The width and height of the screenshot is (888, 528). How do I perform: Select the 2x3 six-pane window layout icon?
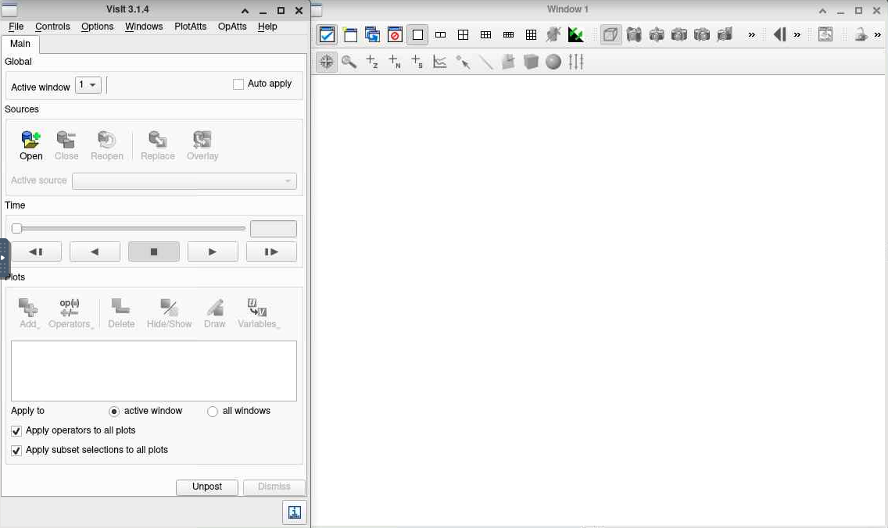tap(485, 35)
